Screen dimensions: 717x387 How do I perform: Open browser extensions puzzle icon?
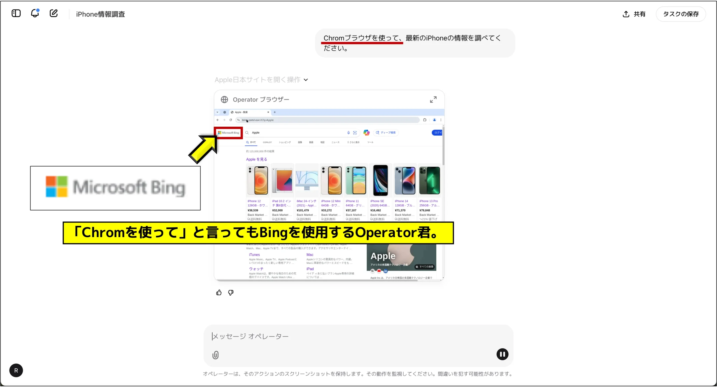425,120
